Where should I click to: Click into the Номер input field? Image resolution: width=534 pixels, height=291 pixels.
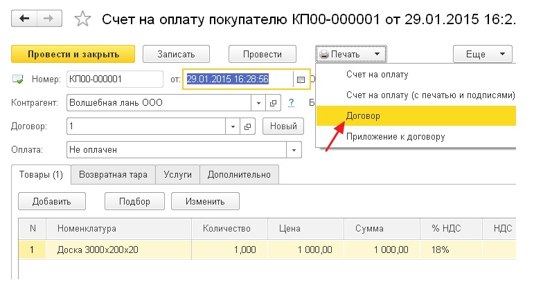115,79
